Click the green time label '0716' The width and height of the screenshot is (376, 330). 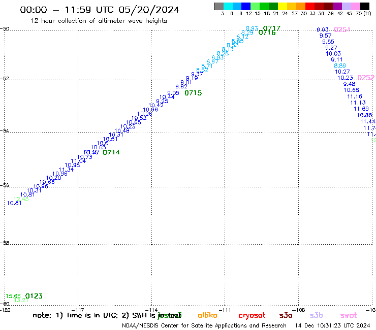click(x=267, y=32)
